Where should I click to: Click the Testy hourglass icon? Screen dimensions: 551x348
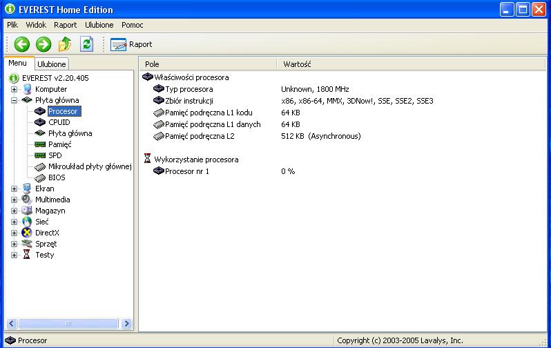click(x=27, y=255)
